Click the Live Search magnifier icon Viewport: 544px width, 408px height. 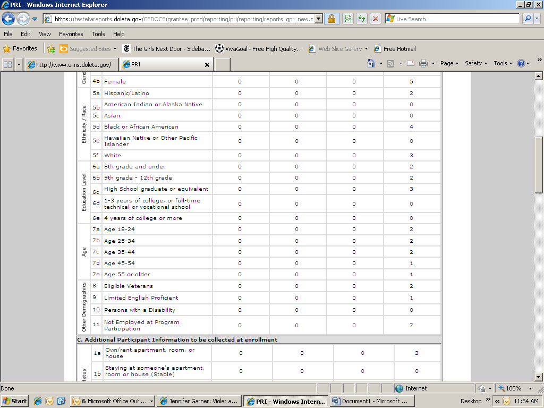pyautogui.click(x=528, y=19)
